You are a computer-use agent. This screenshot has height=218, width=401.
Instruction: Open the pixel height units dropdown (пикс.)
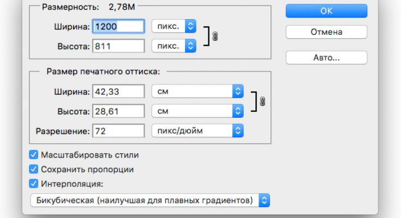(x=173, y=45)
